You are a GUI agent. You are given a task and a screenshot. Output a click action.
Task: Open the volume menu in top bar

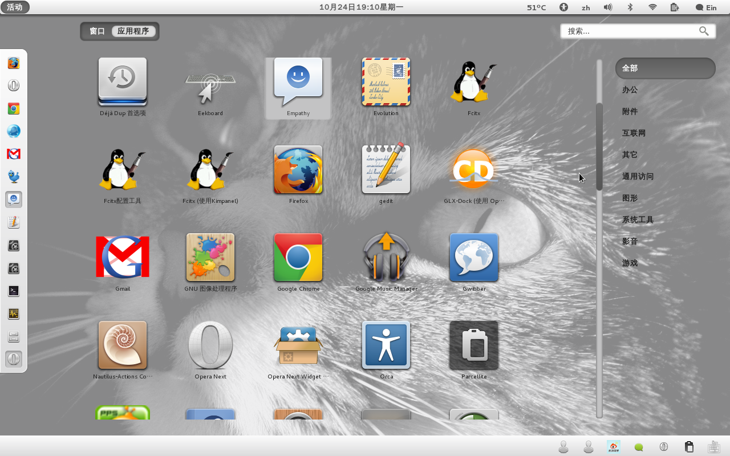coord(608,7)
